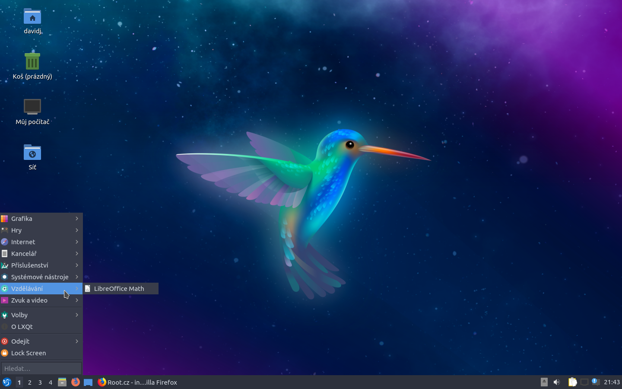Launch Firefox from the quick launch bar
The image size is (622, 389).
[76, 382]
